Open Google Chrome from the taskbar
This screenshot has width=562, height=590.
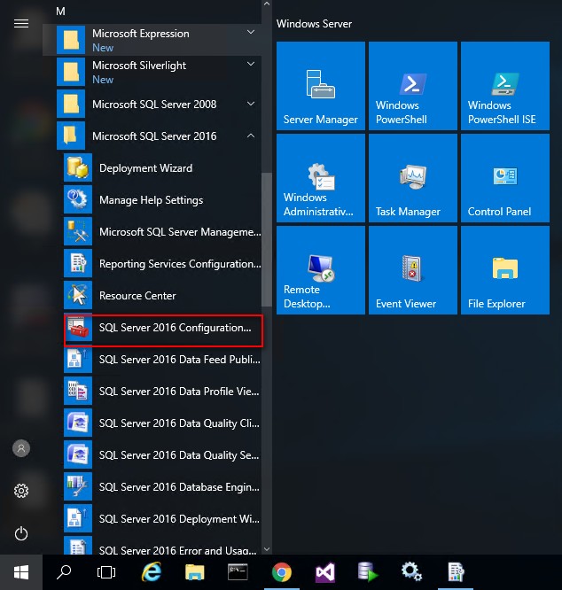[x=282, y=572]
